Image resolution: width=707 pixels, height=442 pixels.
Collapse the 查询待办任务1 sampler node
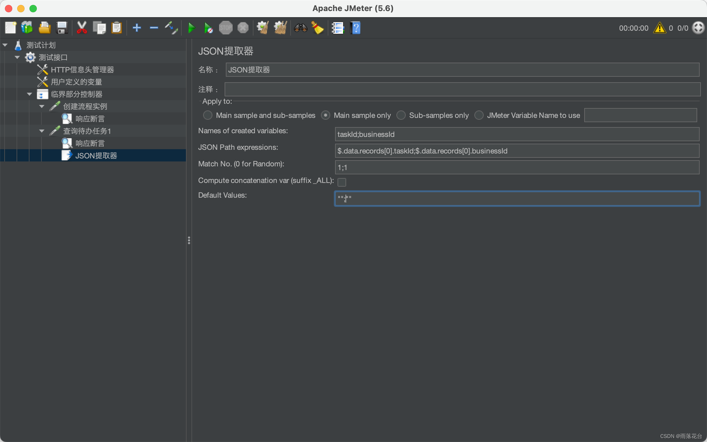point(42,131)
